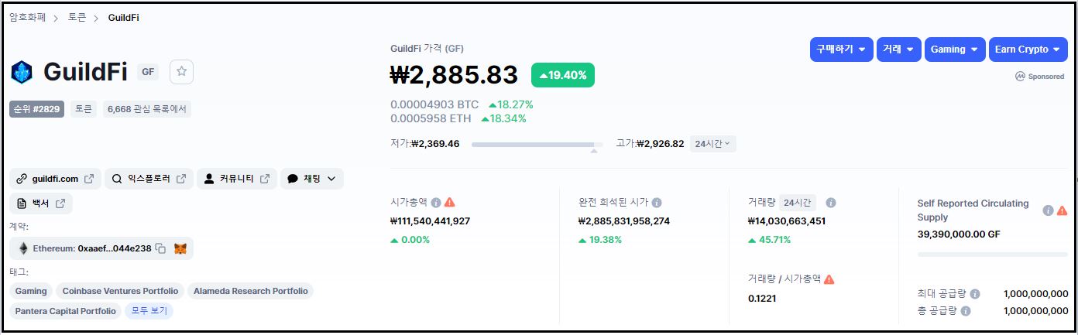
Task: Expand the 채팅 chat menu
Action: coord(311,179)
